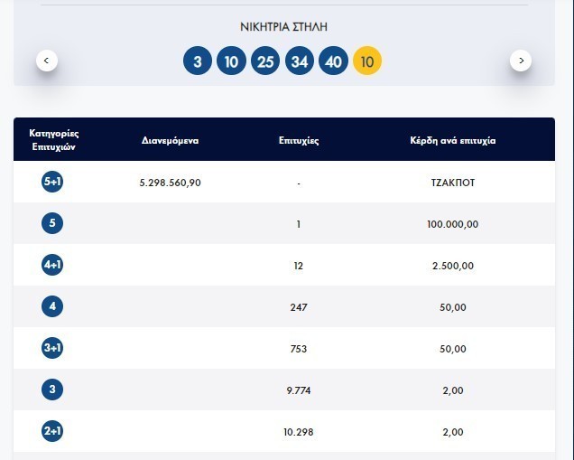The height and width of the screenshot is (460, 574).
Task: Click the next draw right arrow
Action: point(521,61)
